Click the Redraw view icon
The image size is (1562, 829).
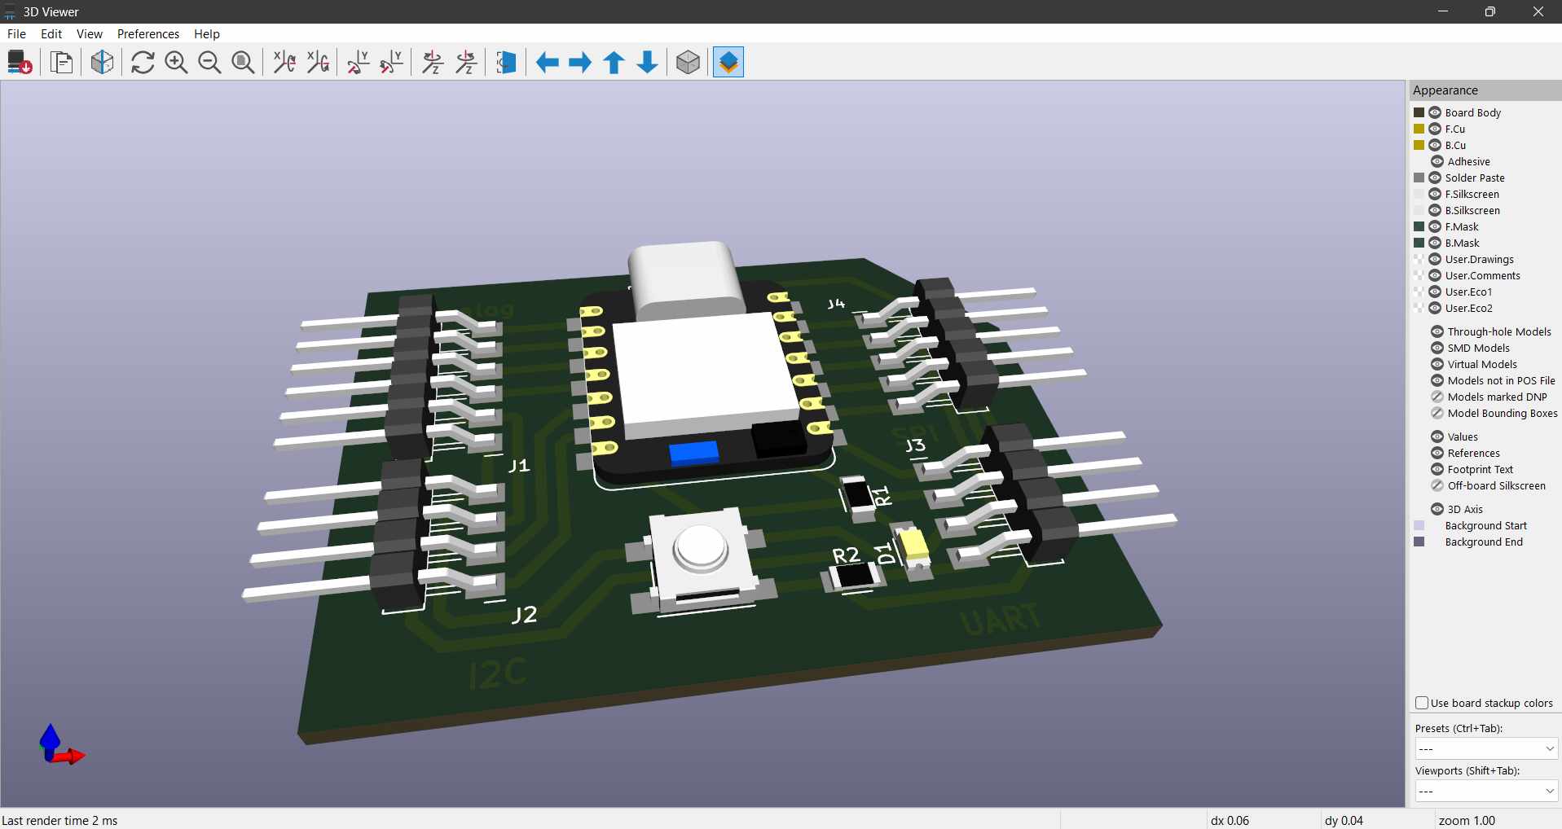(x=142, y=62)
